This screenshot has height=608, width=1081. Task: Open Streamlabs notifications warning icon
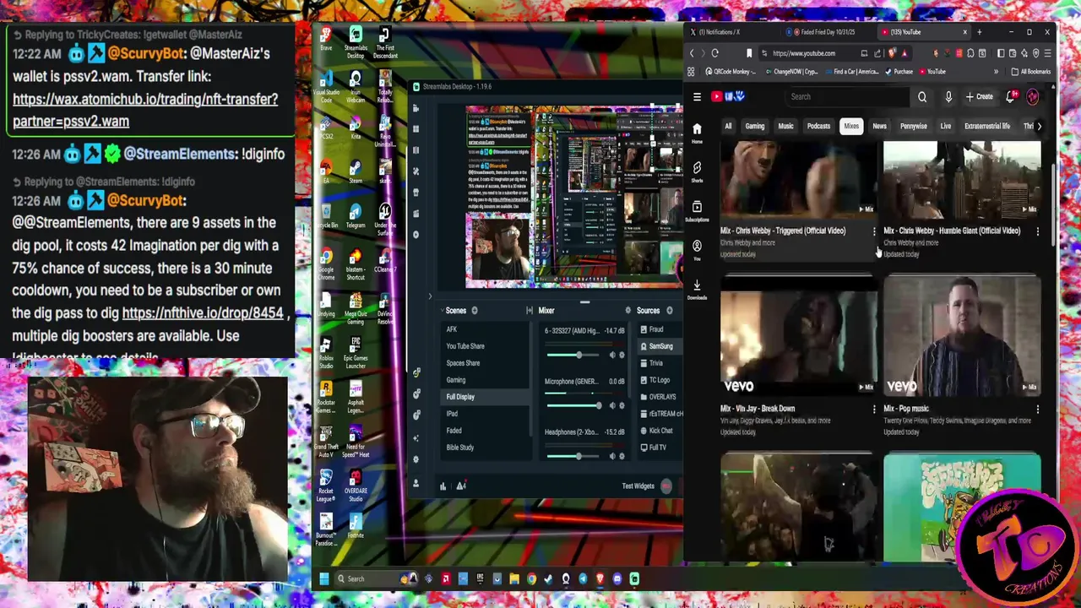(x=461, y=486)
